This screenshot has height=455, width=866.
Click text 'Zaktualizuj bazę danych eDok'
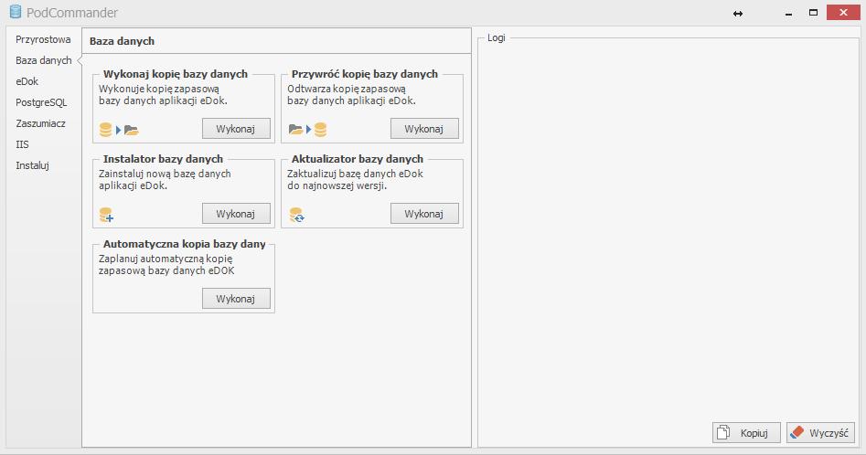355,174
